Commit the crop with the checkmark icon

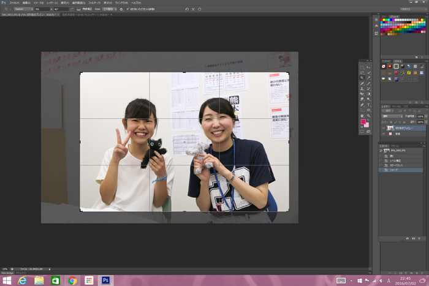200,10
